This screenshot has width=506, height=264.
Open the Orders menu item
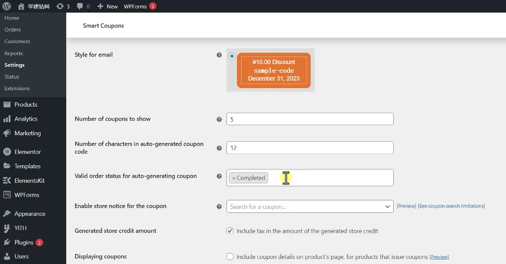click(x=13, y=30)
